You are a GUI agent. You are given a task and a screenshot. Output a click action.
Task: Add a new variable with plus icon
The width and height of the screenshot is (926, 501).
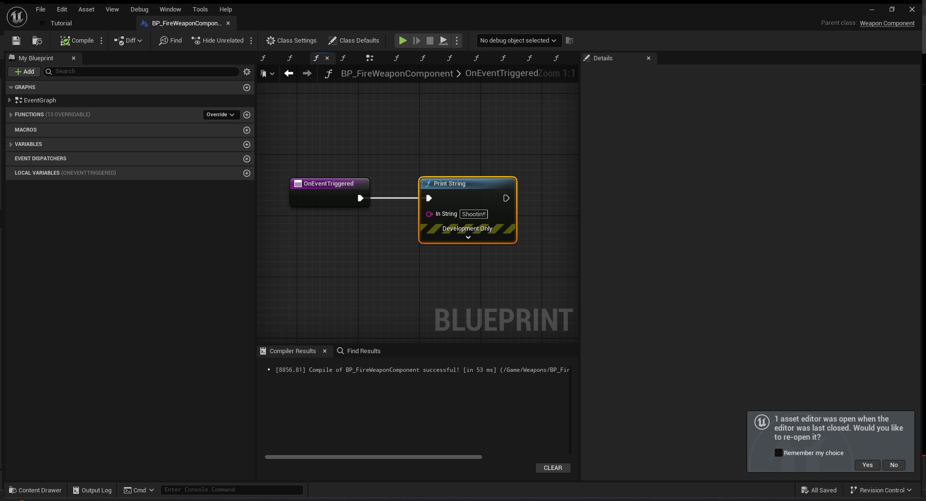[x=247, y=145]
